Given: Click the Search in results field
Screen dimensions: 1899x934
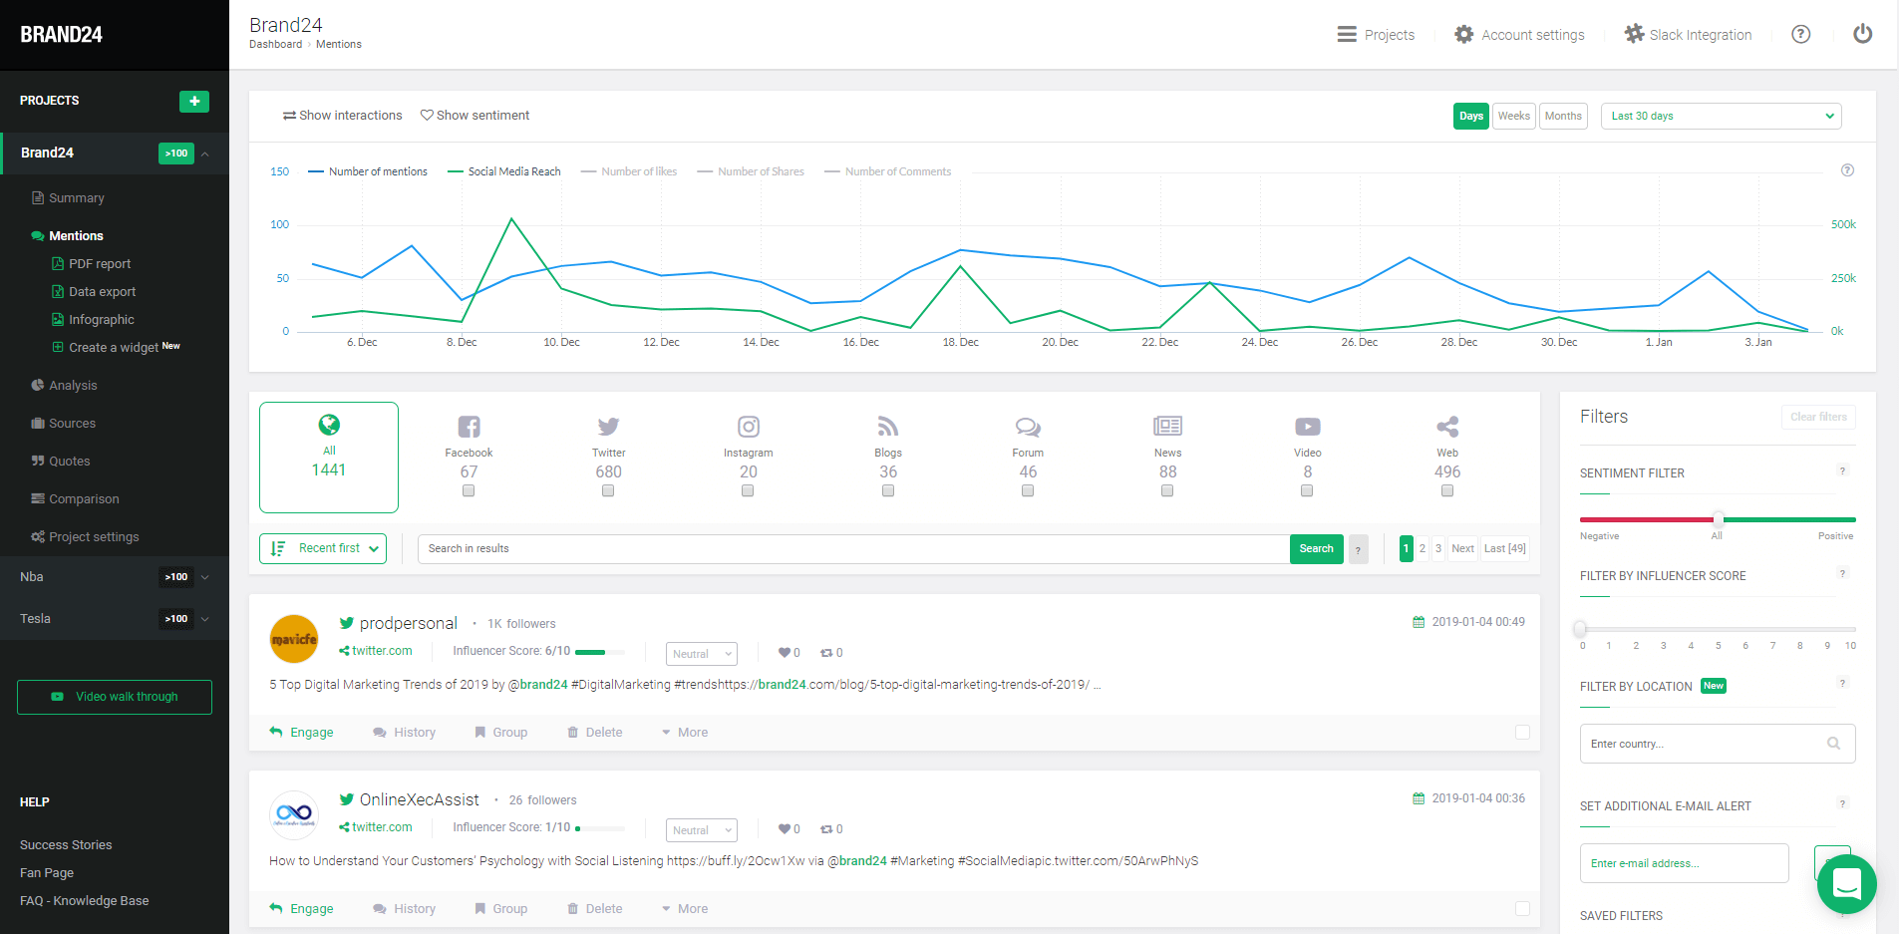Looking at the screenshot, I should coord(853,549).
